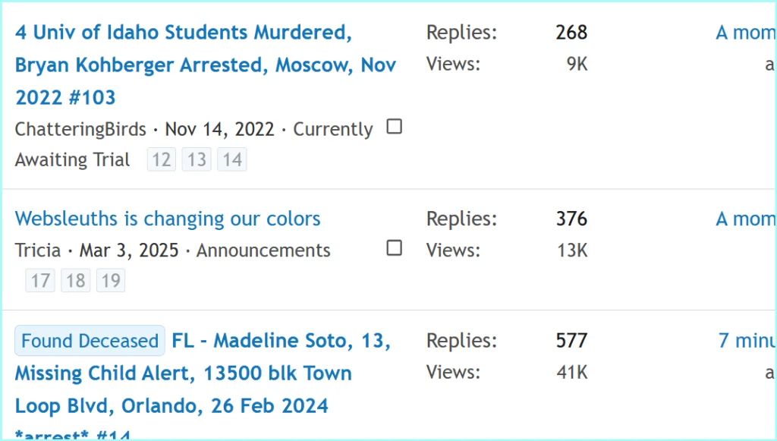The width and height of the screenshot is (777, 441).
Task: Click the Found Deceased prefix label
Action: pos(90,341)
